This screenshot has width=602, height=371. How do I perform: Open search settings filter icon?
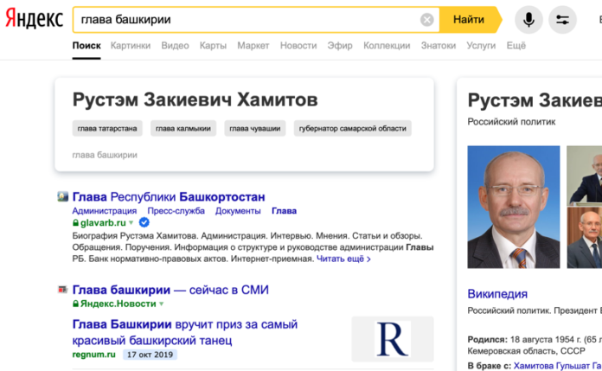tap(562, 20)
